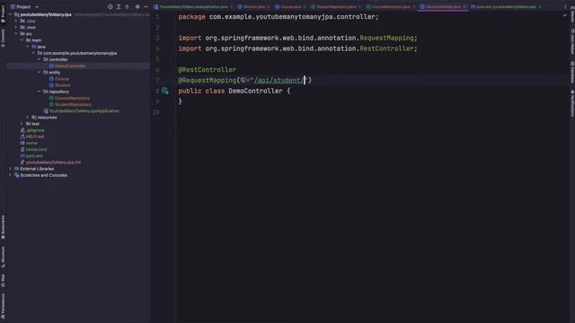575x323 pixels.
Task: Click the Collapse All icon in Project panel
Action: tap(128, 6)
